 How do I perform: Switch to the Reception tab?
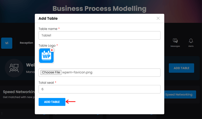point(26,43)
